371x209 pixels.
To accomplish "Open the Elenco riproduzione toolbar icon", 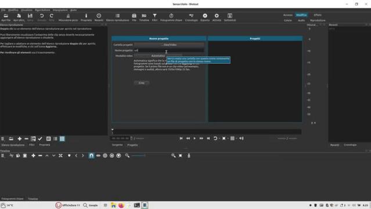I will tap(118, 17).
